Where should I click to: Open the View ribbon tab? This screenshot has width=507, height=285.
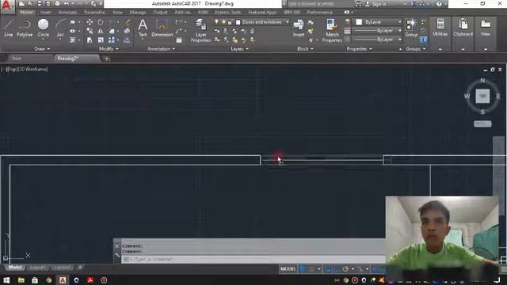click(117, 12)
